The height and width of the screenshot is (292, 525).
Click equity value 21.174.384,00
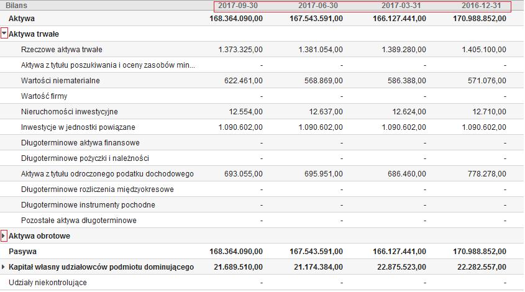point(318,267)
